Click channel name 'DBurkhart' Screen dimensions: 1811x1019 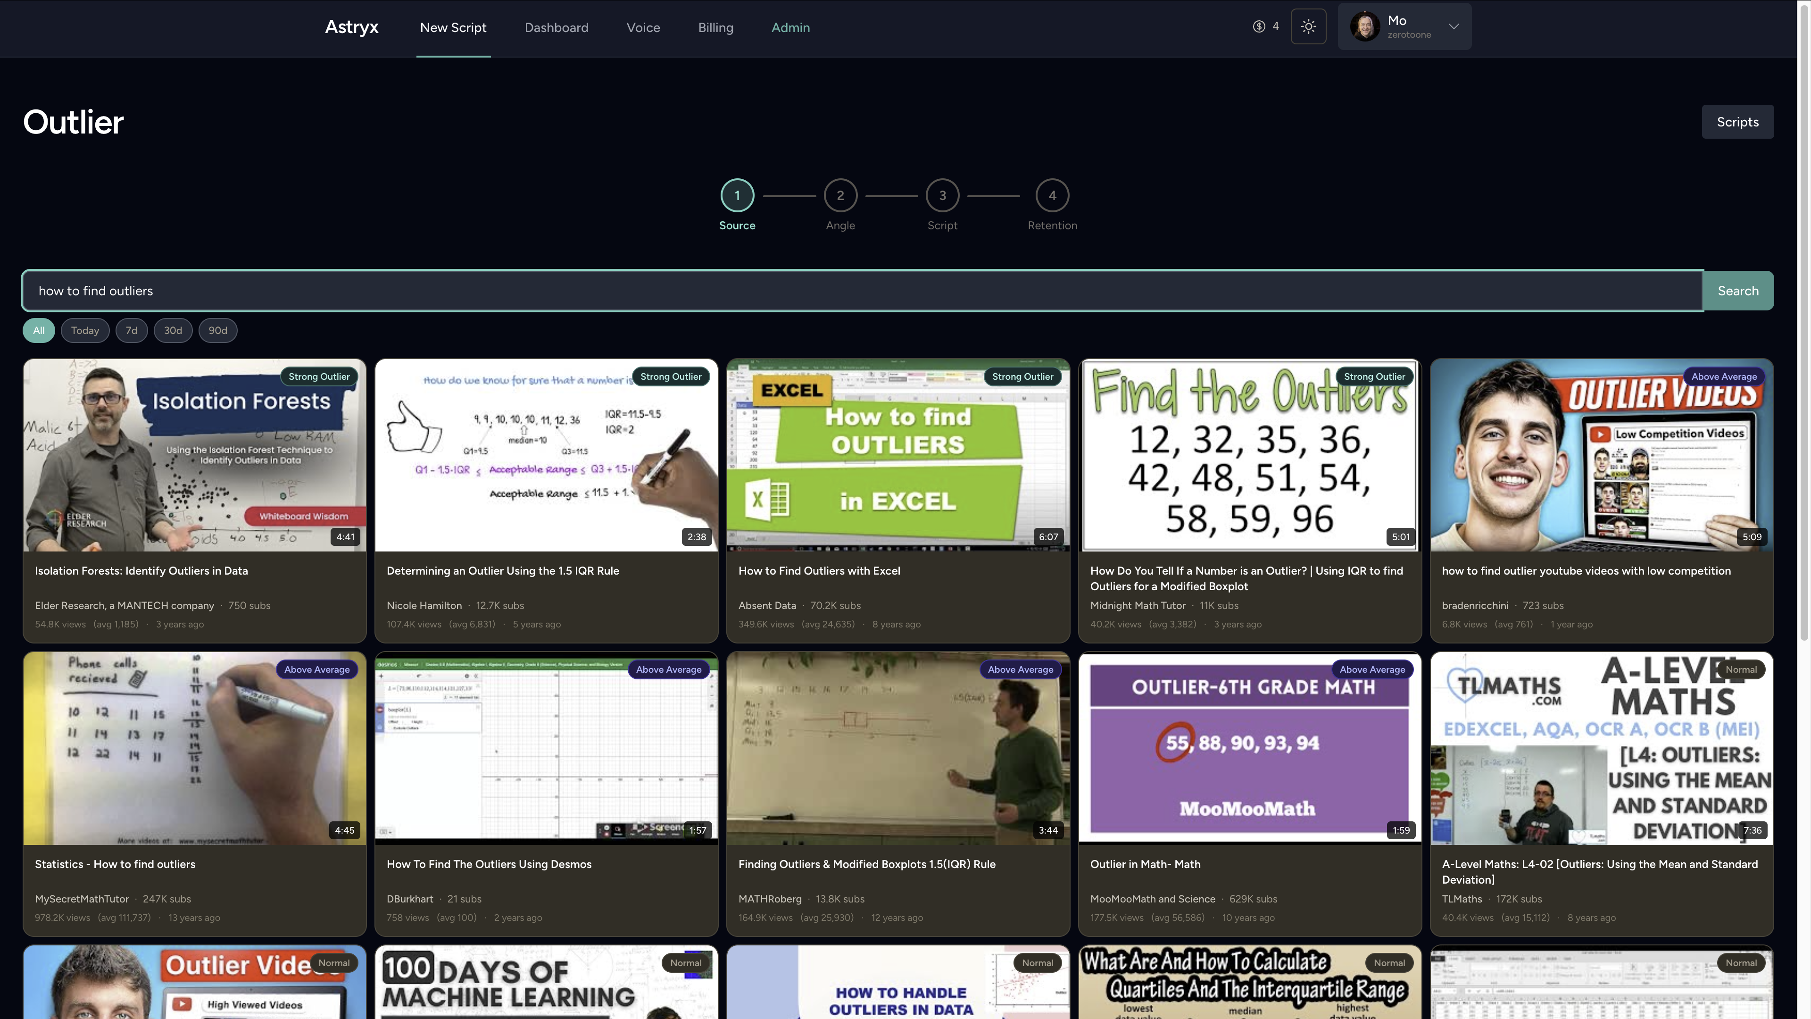click(410, 899)
